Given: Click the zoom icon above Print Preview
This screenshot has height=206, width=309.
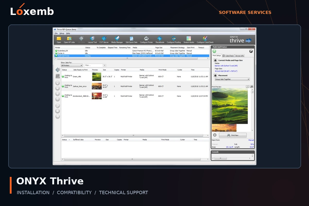Looking at the screenshot, I should tap(247, 87).
